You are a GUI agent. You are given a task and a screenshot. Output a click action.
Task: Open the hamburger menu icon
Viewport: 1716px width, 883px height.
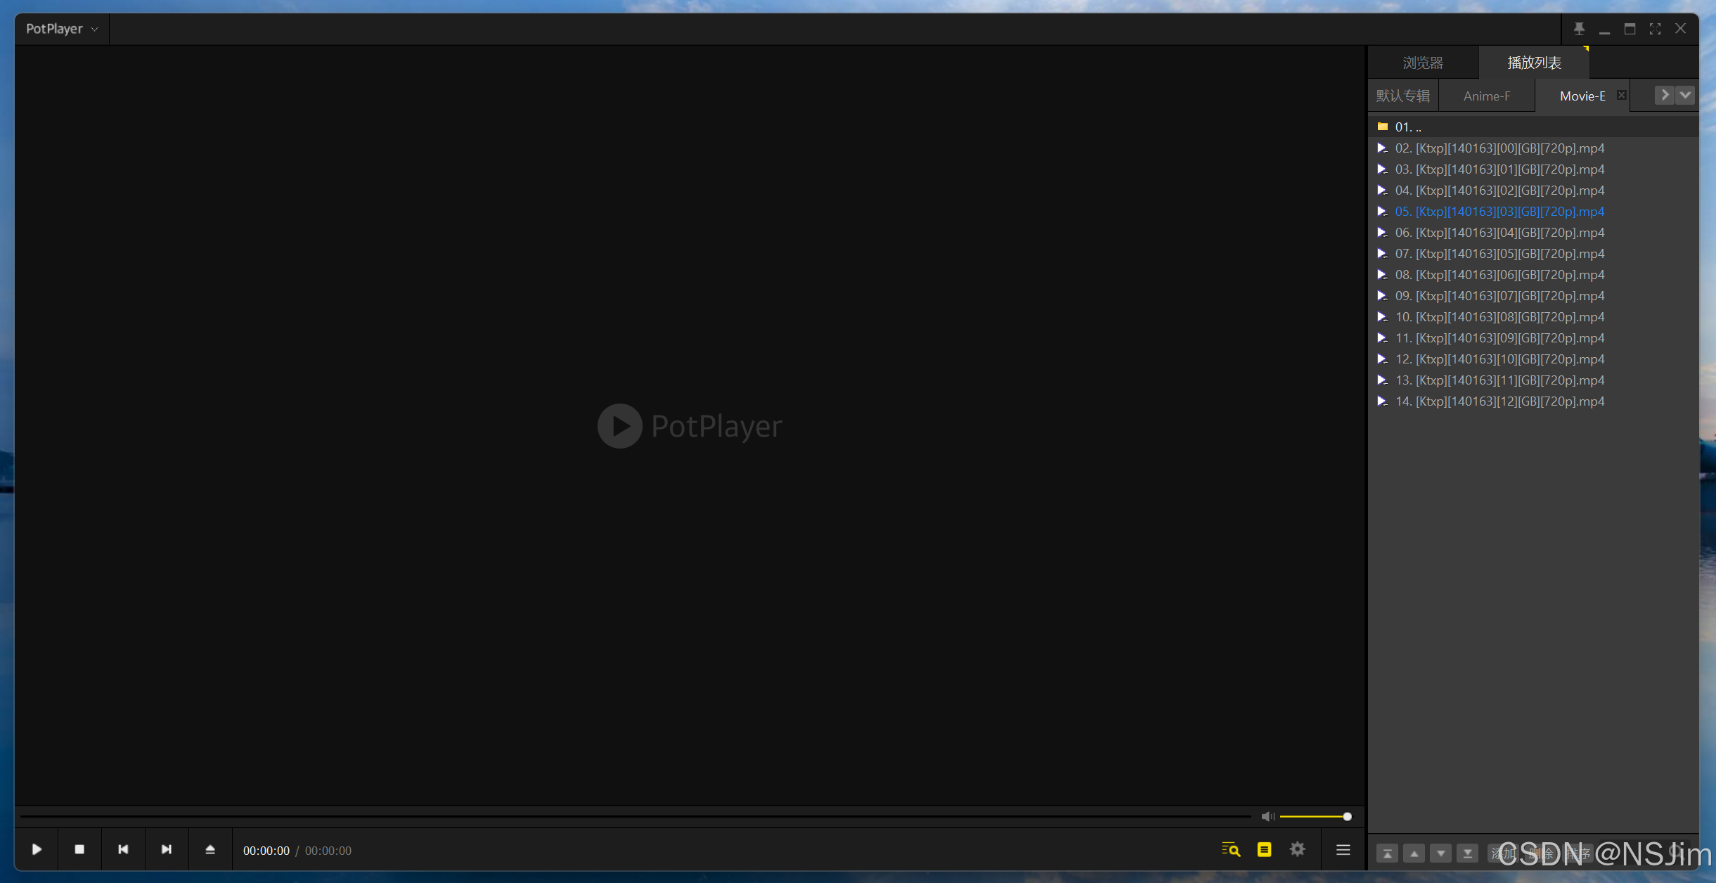[x=1343, y=849]
